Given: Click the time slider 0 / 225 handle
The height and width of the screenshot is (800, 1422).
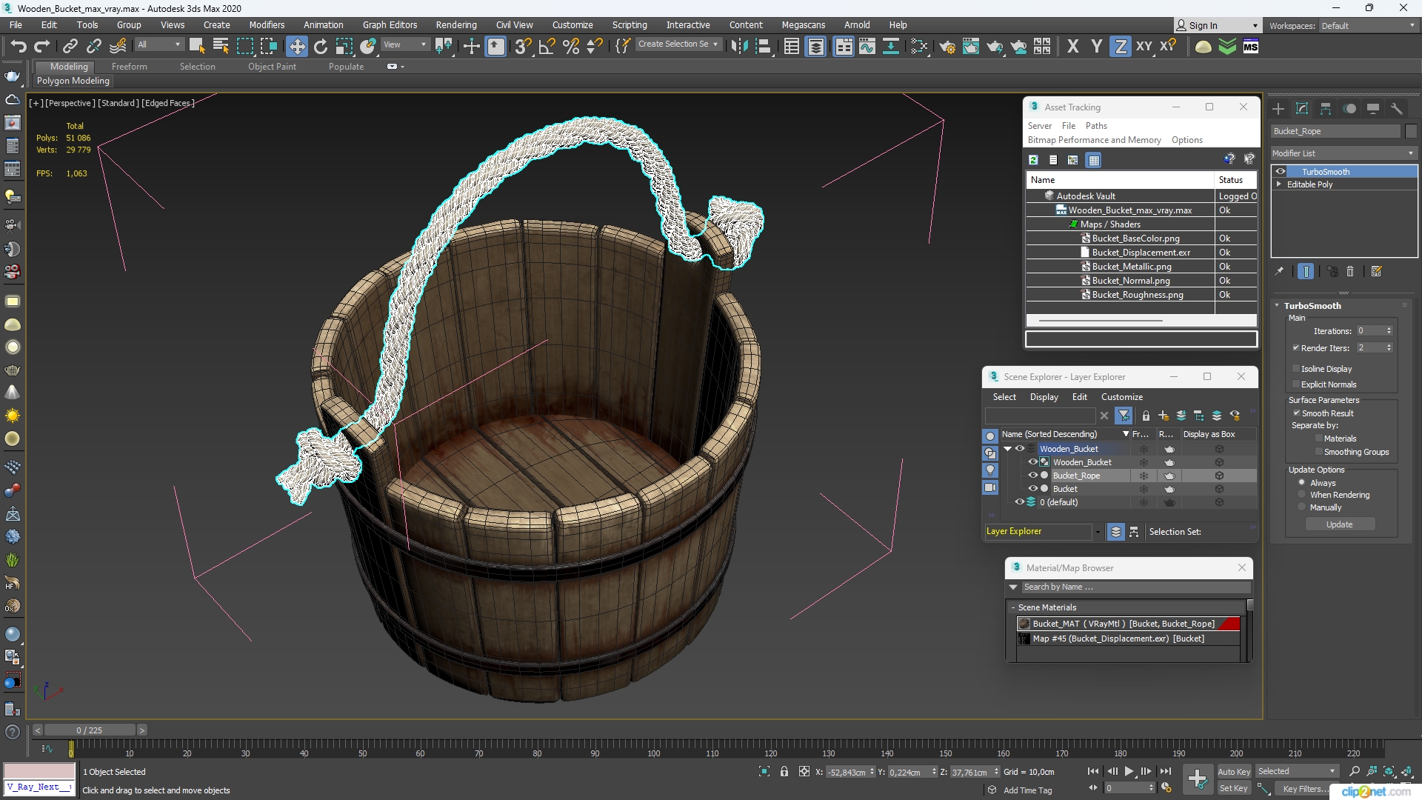Looking at the screenshot, I should click(x=89, y=730).
